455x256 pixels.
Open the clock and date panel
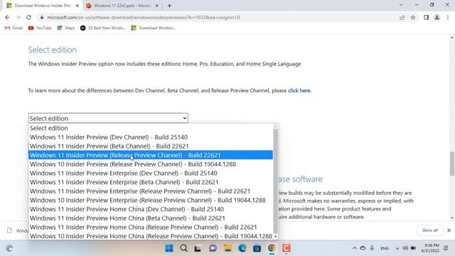pyautogui.click(x=430, y=248)
